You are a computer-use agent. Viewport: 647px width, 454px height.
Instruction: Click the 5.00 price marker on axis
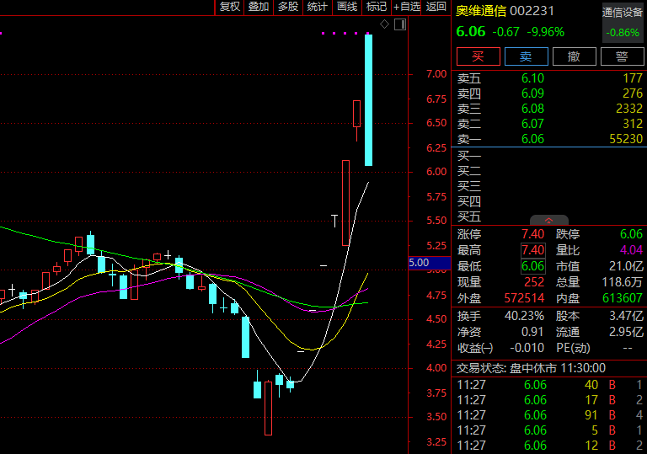point(429,263)
